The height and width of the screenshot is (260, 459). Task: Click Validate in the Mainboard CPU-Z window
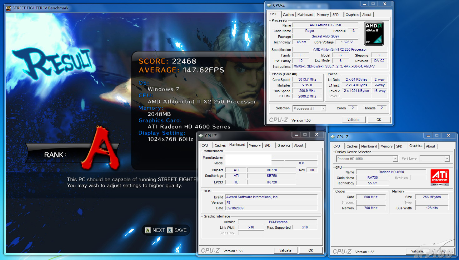click(x=285, y=250)
